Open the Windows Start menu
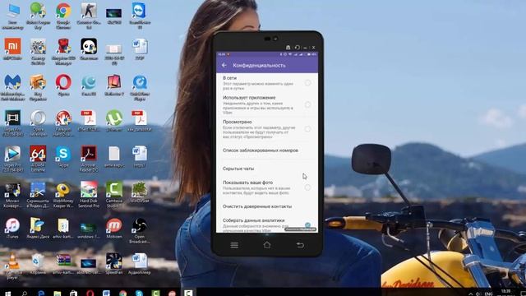526x296 pixels. click(x=7, y=293)
